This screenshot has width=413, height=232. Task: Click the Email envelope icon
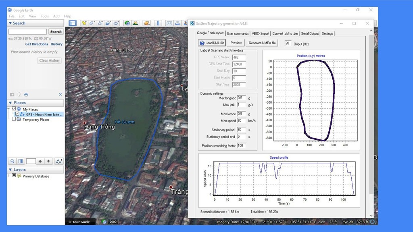pos(169,23)
